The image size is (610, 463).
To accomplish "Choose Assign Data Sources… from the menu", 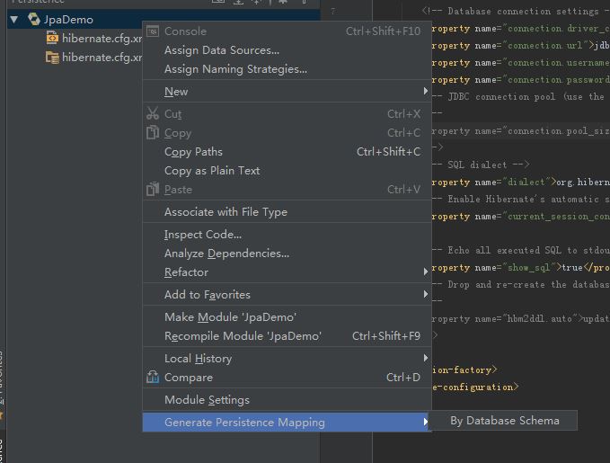I will pos(221,50).
